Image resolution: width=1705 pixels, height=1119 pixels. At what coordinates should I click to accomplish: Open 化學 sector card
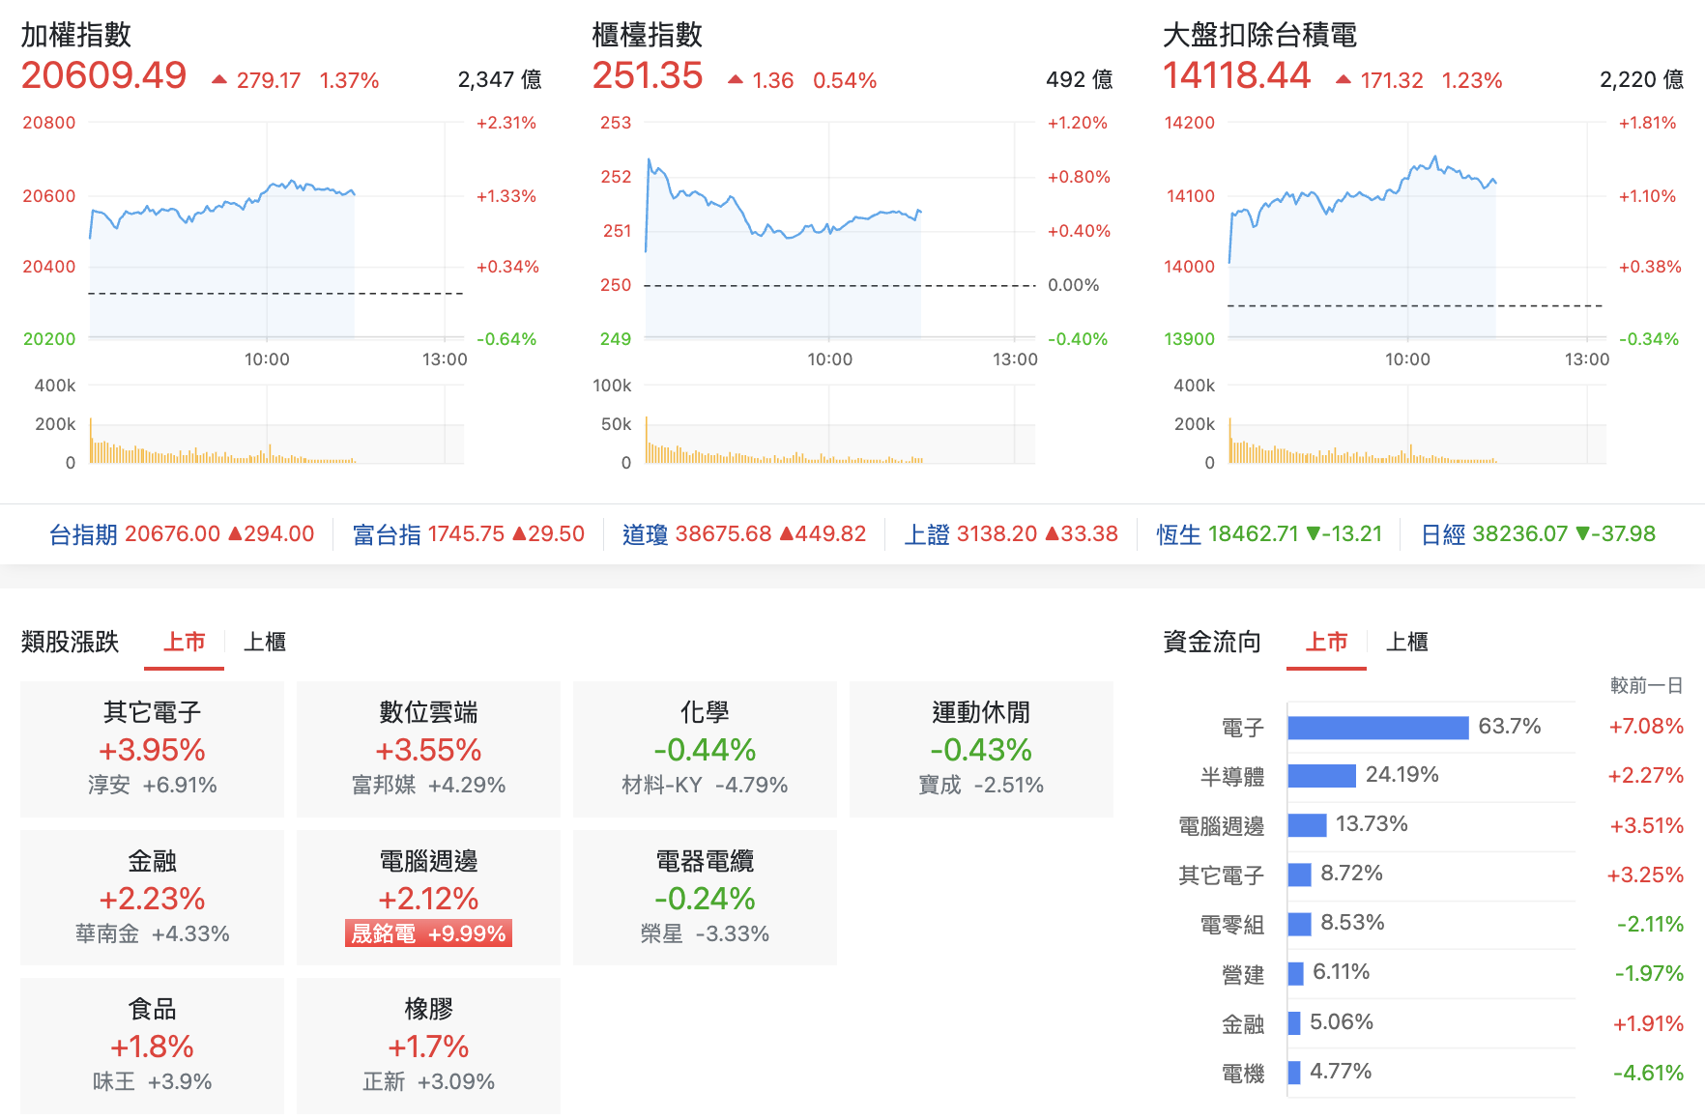(x=705, y=749)
